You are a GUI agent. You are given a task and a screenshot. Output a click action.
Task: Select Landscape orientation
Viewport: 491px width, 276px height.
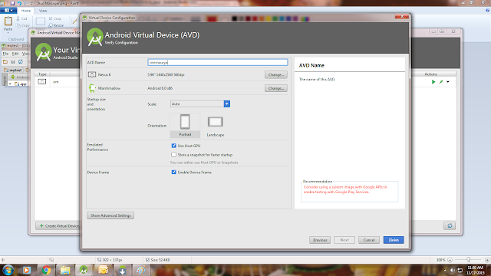tap(216, 126)
